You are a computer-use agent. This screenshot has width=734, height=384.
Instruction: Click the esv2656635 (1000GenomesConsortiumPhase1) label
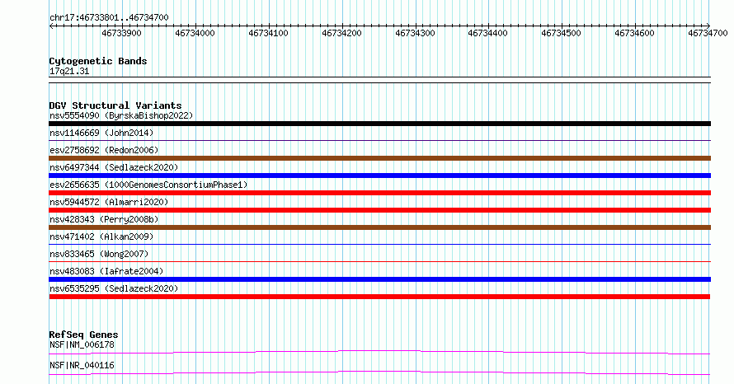(x=148, y=185)
